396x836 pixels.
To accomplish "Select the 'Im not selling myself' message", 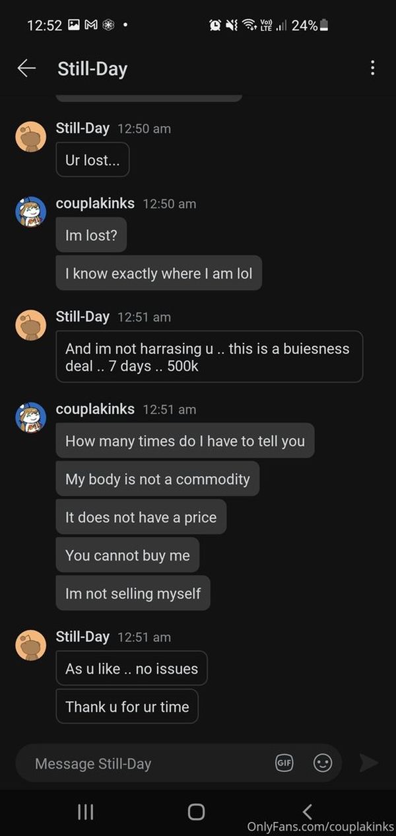I will (x=133, y=593).
